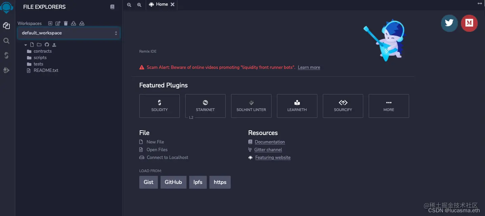The height and width of the screenshot is (216, 485).
Task: Load from Gist button
Action: click(148, 182)
